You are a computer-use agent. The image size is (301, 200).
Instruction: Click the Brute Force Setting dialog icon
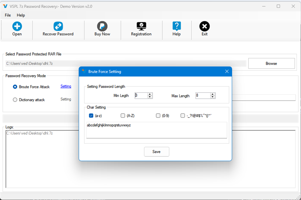(x=84, y=72)
